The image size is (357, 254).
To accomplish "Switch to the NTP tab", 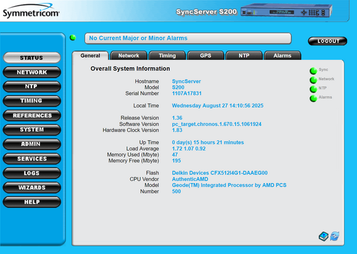I will pyautogui.click(x=244, y=55).
